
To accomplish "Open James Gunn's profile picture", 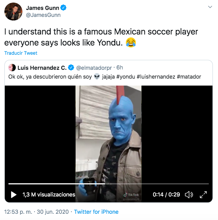I will (13, 11).
